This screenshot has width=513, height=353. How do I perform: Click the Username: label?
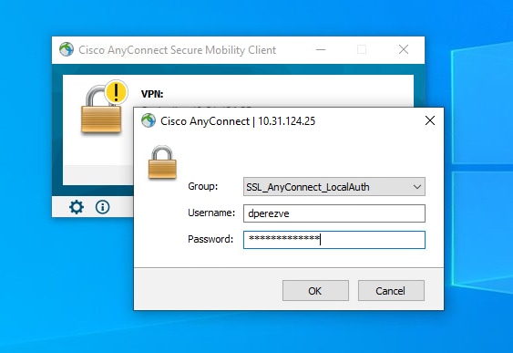point(211,213)
